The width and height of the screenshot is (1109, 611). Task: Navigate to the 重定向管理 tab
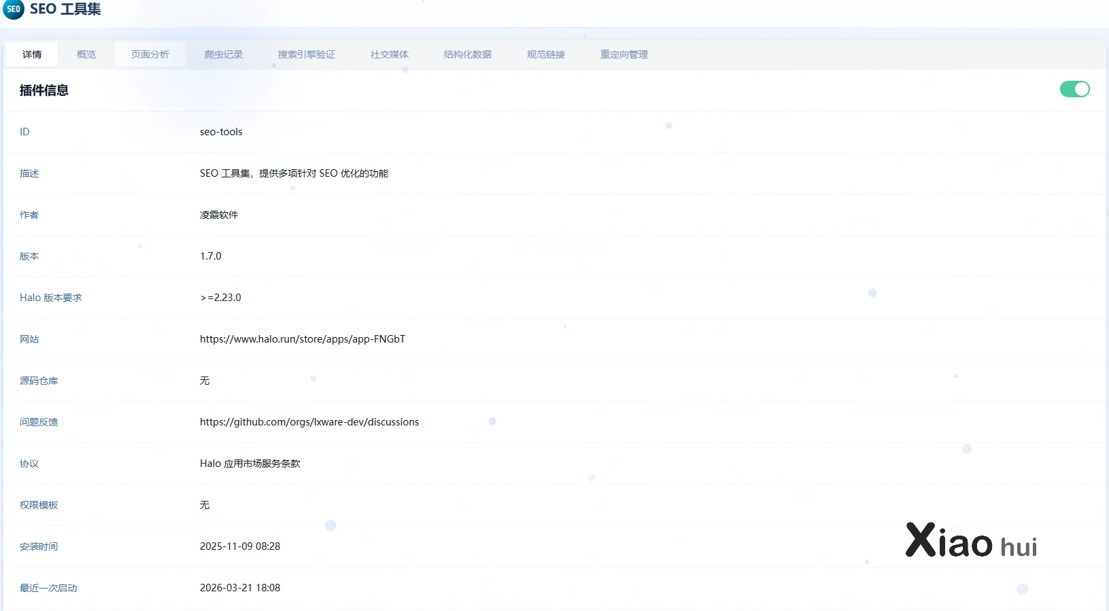click(624, 54)
